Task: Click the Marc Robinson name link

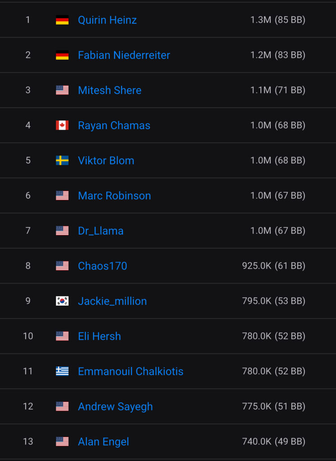Action: point(114,195)
